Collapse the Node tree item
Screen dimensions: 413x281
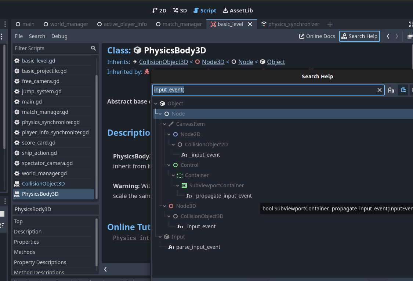(160, 114)
